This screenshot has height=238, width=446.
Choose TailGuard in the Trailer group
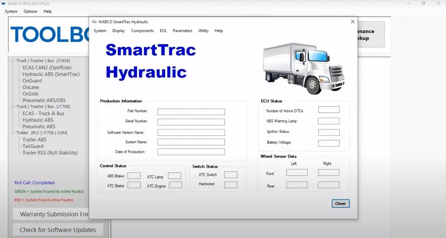pyautogui.click(x=33, y=146)
